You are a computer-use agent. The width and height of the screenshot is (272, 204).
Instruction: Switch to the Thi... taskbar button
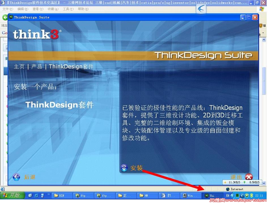coord(212,196)
